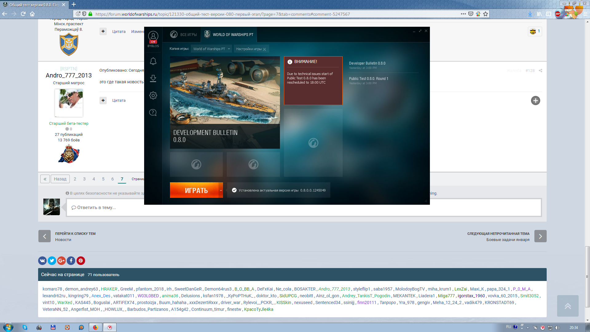The width and height of the screenshot is (590, 332).
Task: Reload the forum page
Action: 23,14
